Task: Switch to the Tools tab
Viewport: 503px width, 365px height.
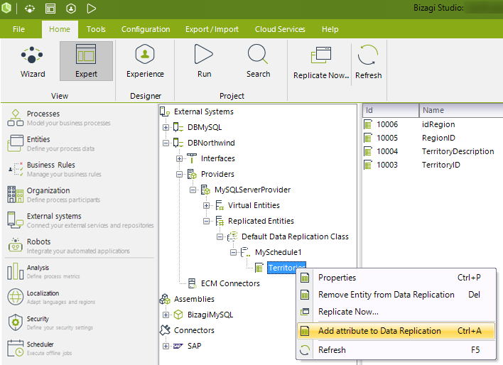Action: coord(96,29)
